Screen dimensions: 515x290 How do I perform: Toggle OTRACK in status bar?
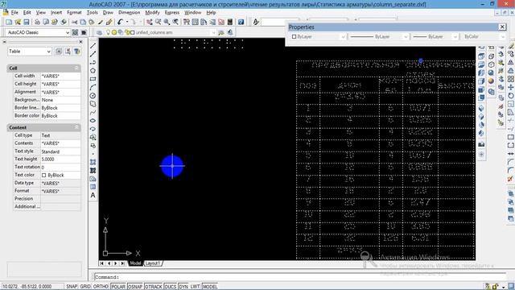click(x=154, y=287)
